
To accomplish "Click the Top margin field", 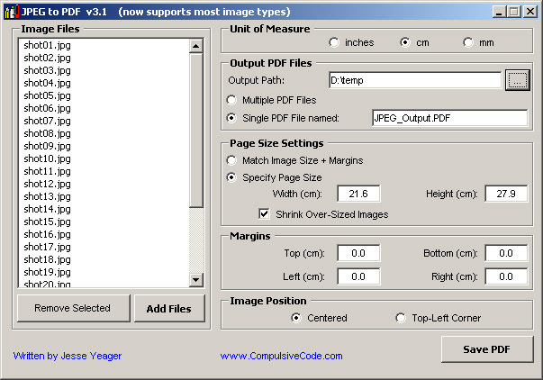I will coord(358,253).
